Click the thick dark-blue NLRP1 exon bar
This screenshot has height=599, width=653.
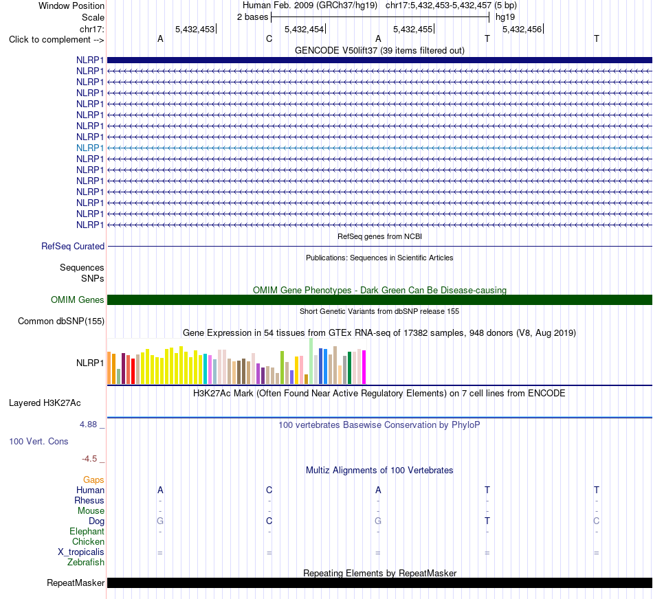379,60
